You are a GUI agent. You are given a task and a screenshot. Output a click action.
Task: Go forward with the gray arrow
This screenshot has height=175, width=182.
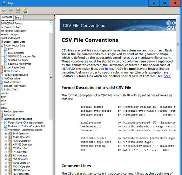[x=11, y=10]
